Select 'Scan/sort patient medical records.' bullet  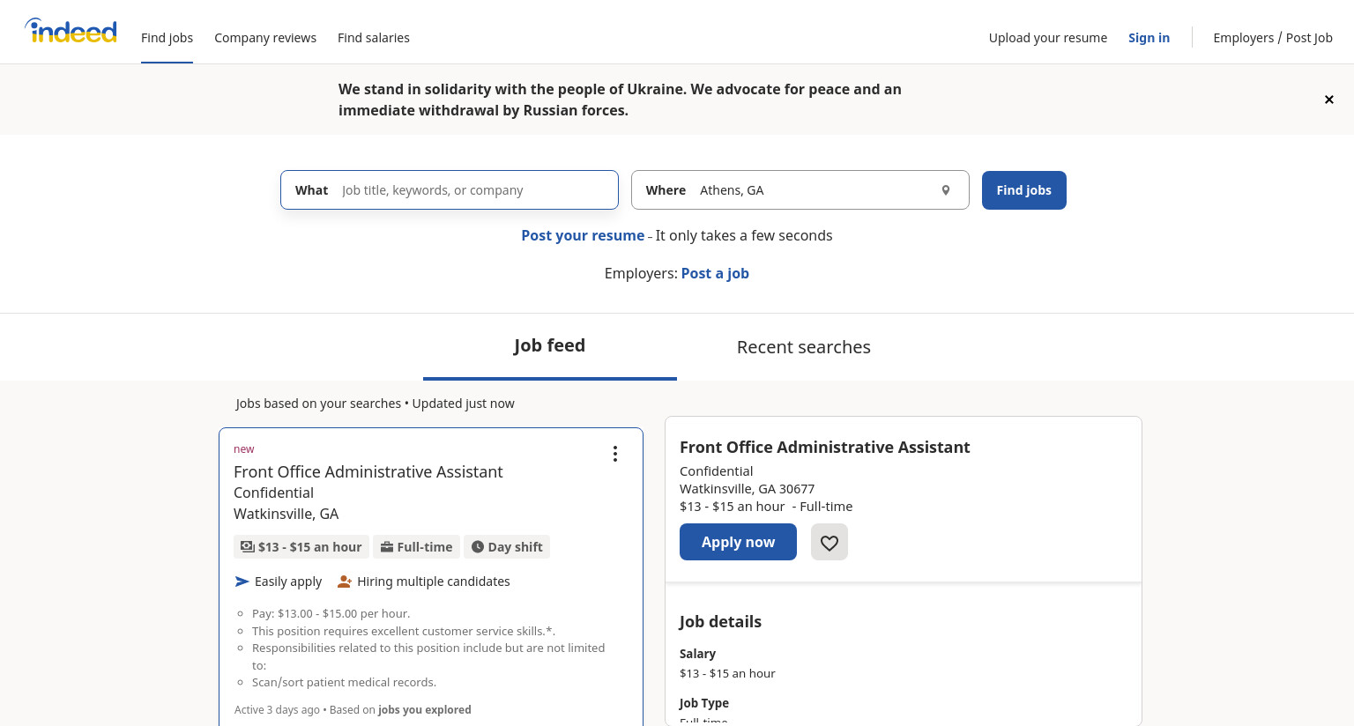coord(344,683)
